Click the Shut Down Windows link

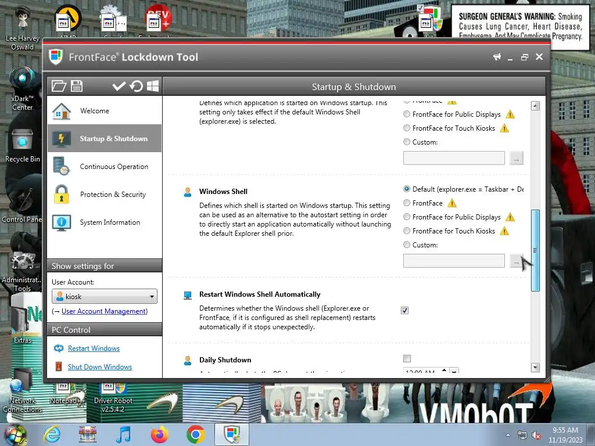(x=100, y=367)
